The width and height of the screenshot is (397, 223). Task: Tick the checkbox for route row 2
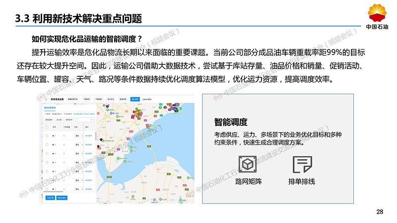[47, 145]
